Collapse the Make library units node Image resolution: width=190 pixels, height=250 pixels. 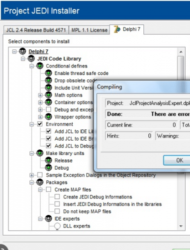tap(31, 153)
